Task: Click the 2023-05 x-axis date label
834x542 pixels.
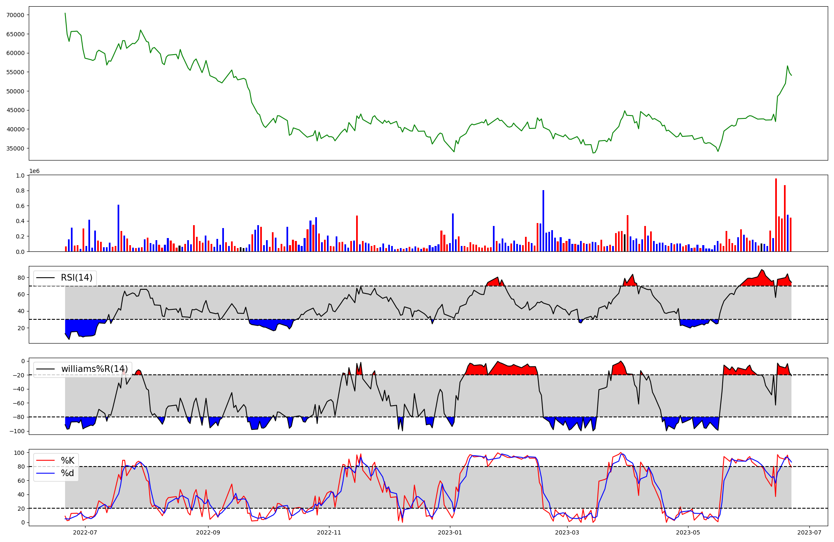Action: [688, 532]
